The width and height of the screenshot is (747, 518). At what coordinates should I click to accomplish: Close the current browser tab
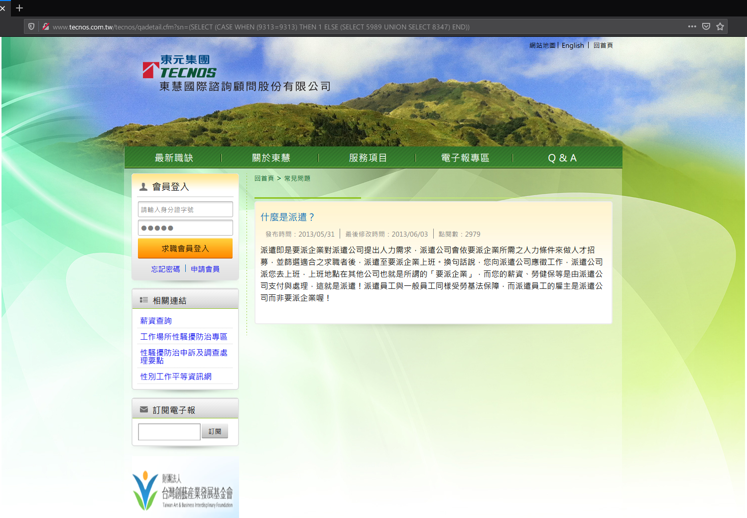click(2, 8)
